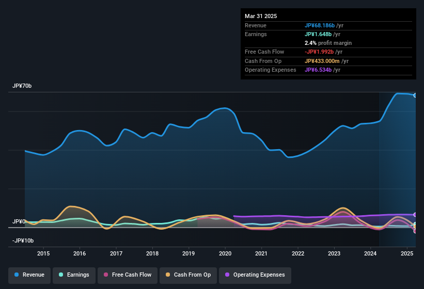Select the 2022 x-axis label
The width and height of the screenshot is (424, 289).
(x=297, y=253)
